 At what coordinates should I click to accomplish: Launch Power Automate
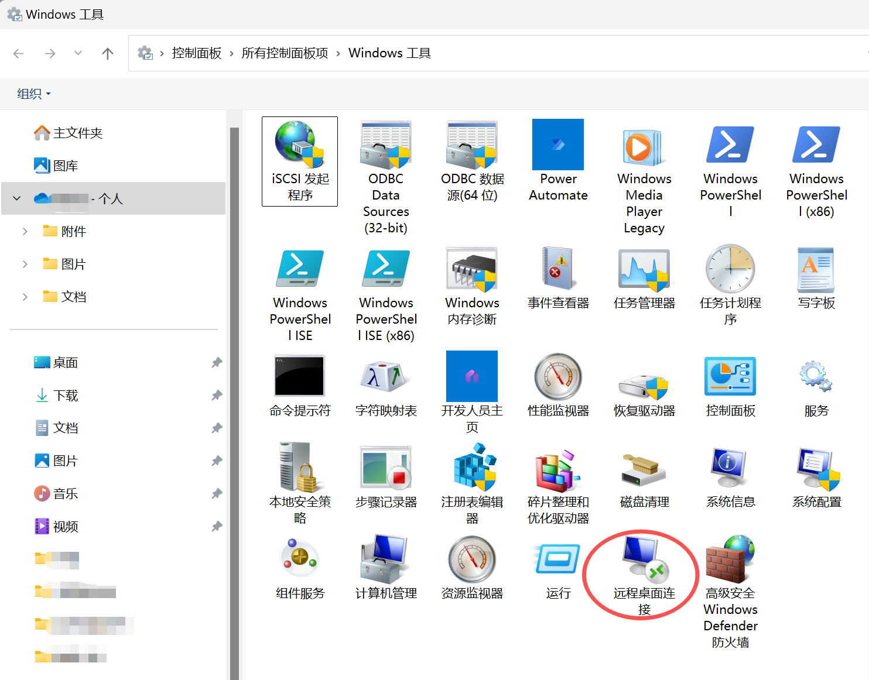(x=558, y=162)
